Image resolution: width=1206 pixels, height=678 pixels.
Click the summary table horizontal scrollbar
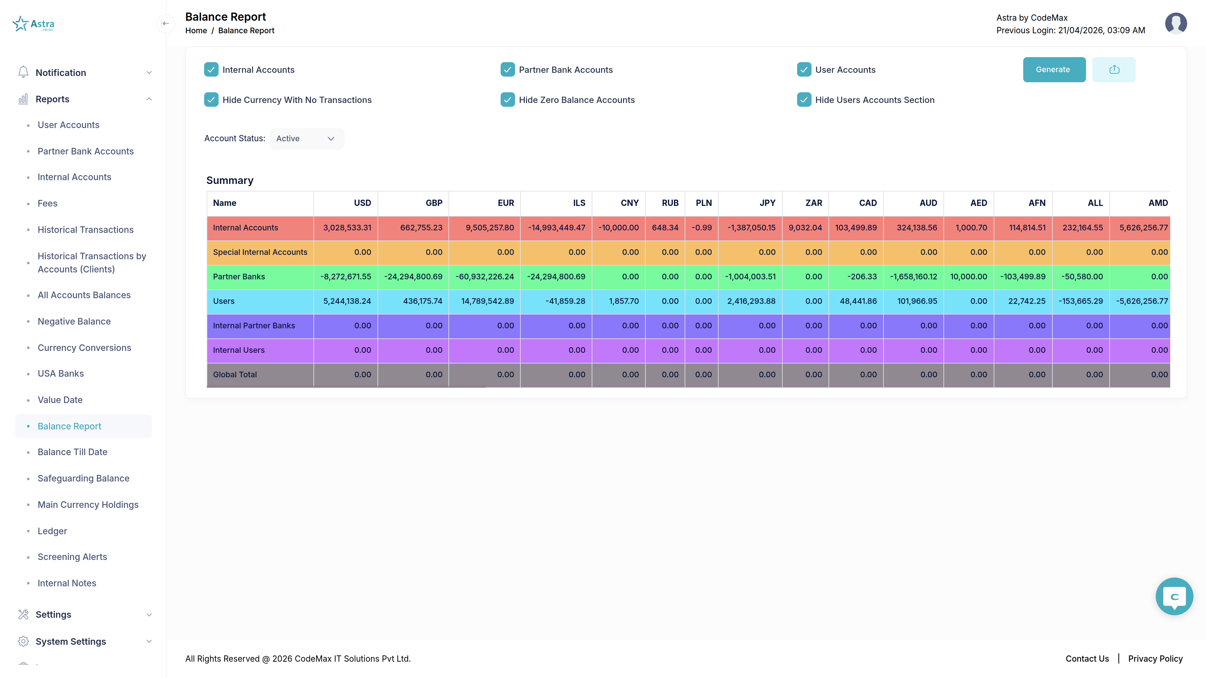[346, 387]
